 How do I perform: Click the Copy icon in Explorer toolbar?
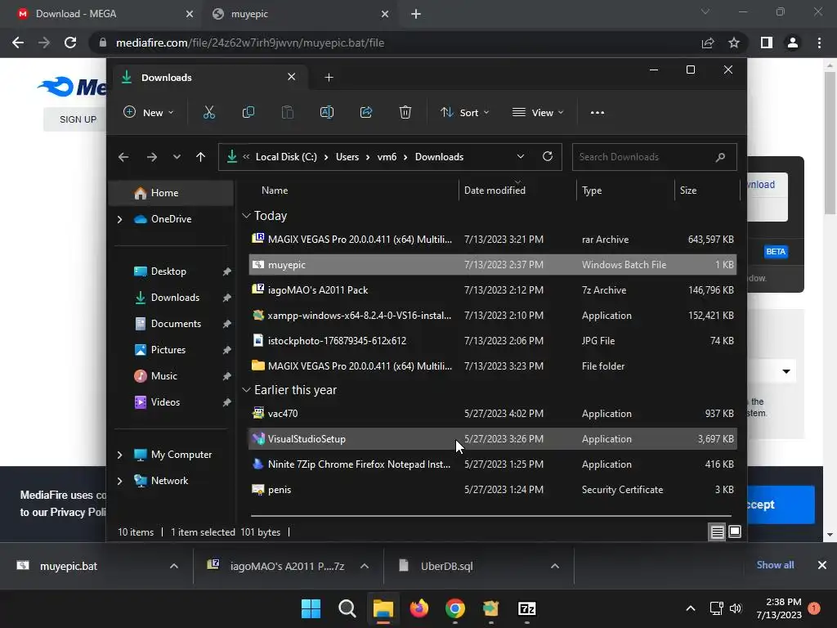click(x=248, y=112)
